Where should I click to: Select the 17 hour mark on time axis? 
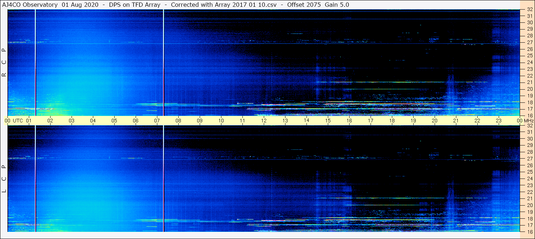[371, 121]
